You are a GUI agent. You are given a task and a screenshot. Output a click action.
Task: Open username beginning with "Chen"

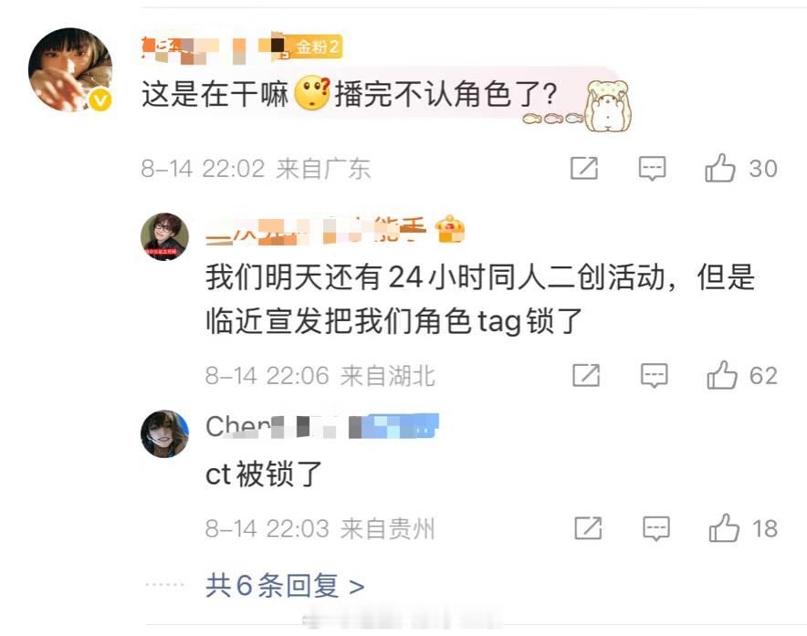click(x=321, y=426)
